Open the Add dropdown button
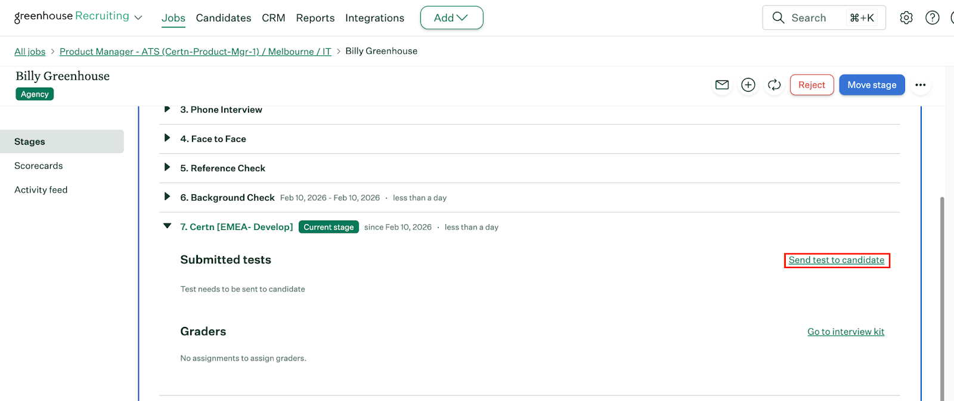954x401 pixels. 451,18
